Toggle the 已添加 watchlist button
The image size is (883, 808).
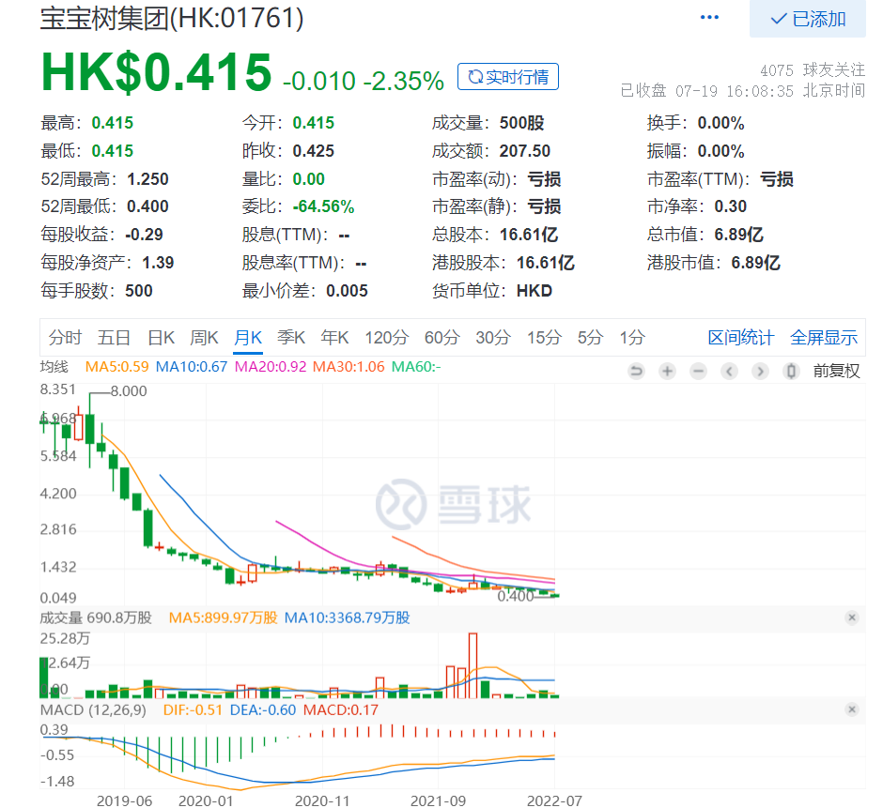click(807, 19)
